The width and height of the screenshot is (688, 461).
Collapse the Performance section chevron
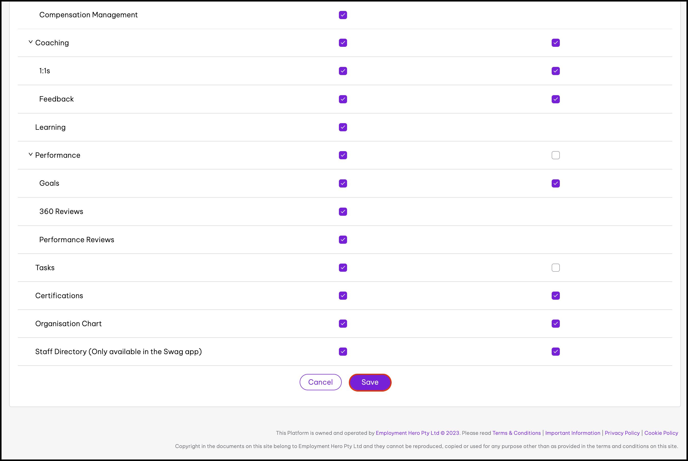(x=30, y=155)
